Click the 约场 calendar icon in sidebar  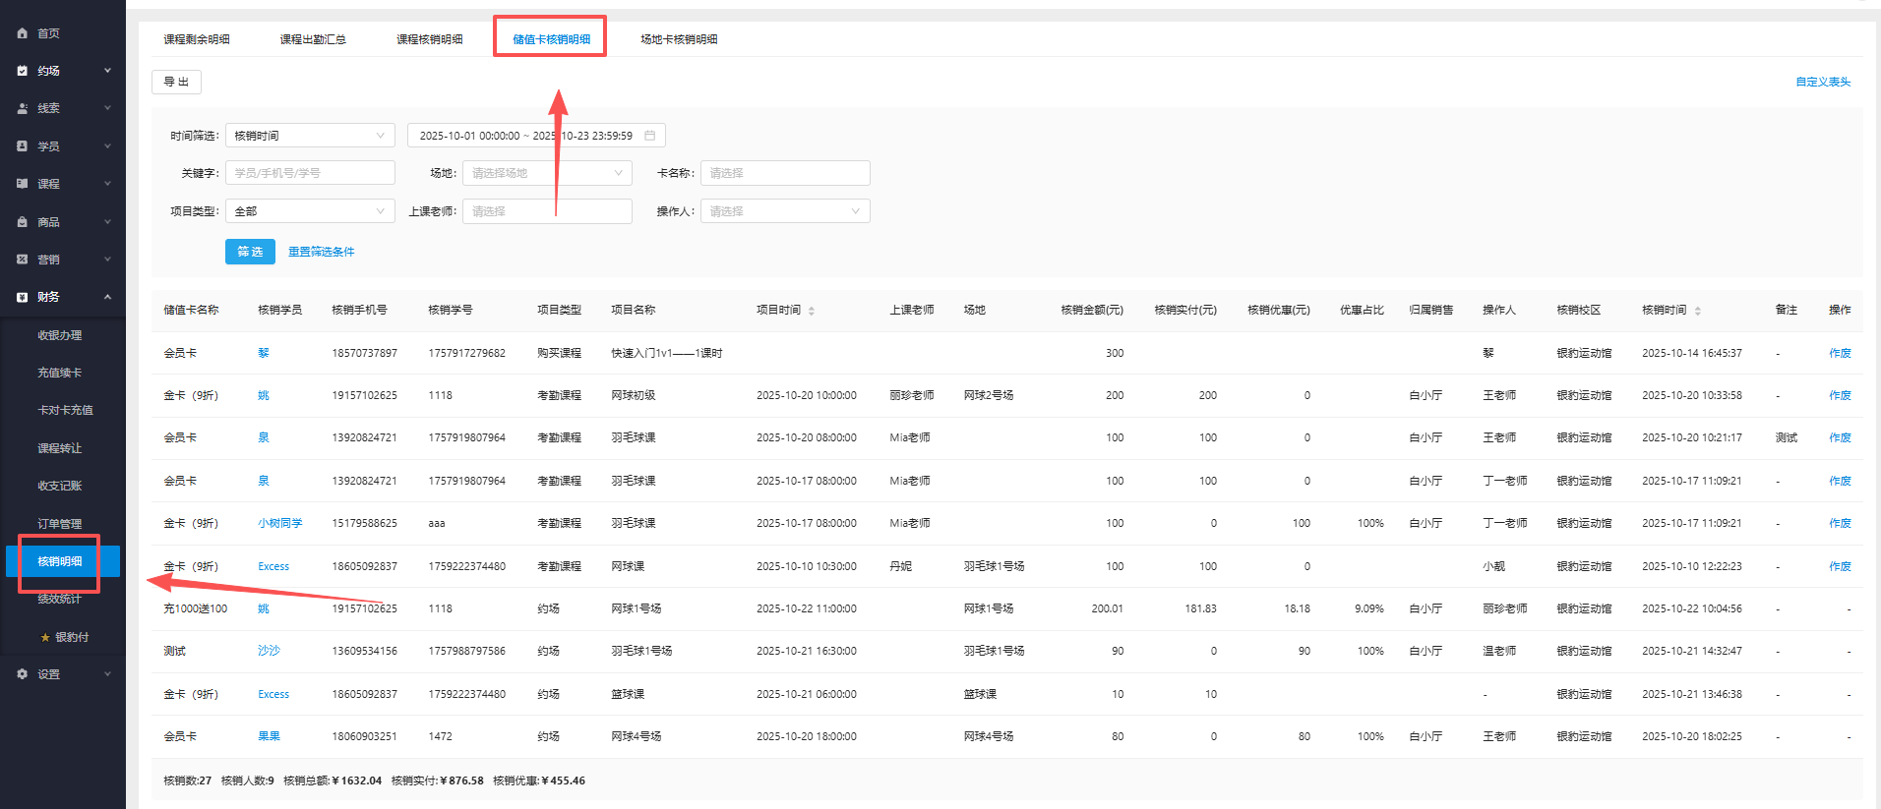pos(23,71)
